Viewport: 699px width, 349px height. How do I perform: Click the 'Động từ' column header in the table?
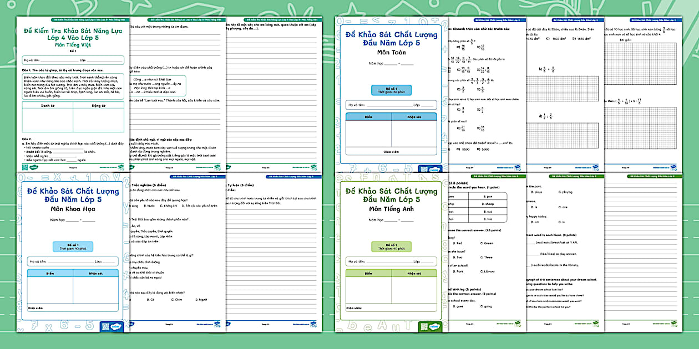point(99,105)
